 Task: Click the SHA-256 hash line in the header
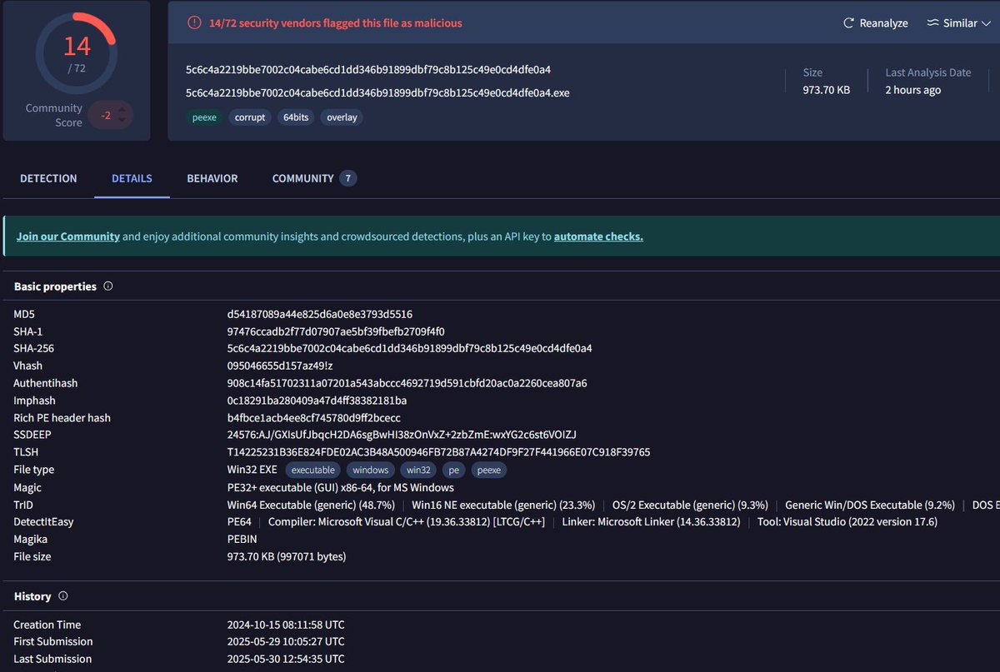(368, 69)
